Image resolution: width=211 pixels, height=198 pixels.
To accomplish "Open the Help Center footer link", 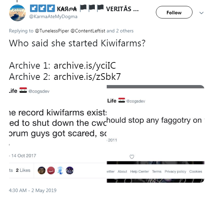I will (140, 172).
